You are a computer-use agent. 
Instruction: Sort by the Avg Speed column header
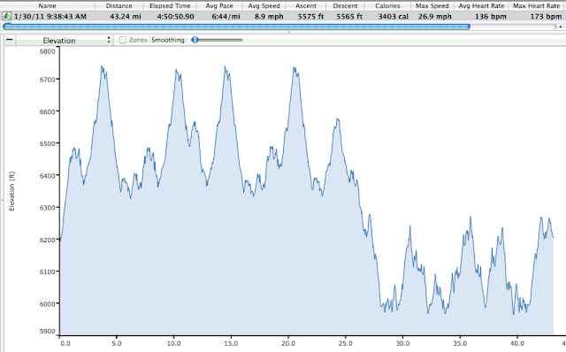tap(264, 6)
